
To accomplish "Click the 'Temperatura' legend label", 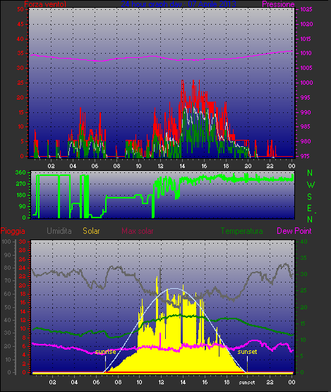I will point(241,231).
